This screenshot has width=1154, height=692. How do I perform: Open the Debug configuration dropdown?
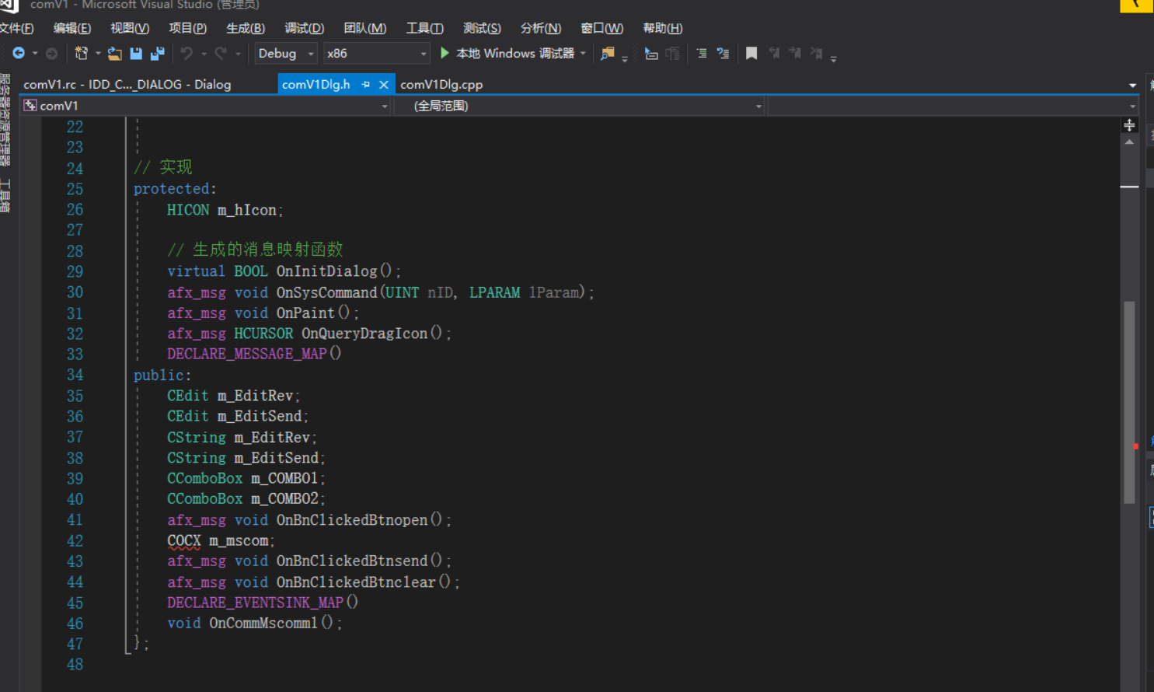(x=286, y=53)
